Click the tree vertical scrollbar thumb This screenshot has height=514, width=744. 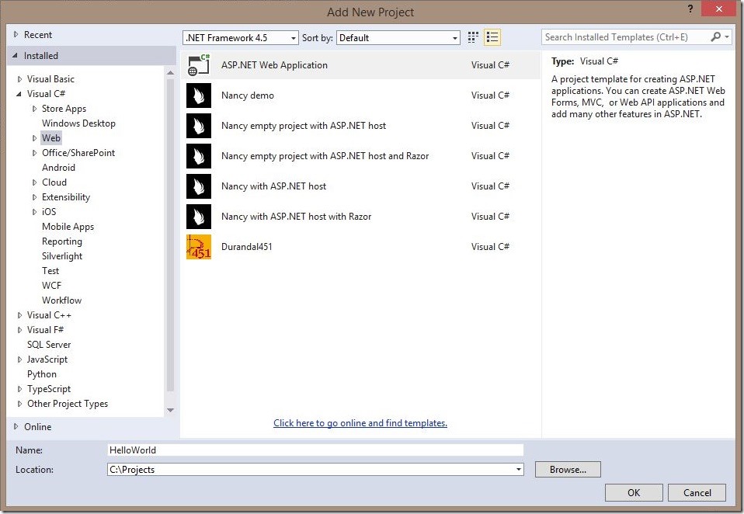point(170,234)
